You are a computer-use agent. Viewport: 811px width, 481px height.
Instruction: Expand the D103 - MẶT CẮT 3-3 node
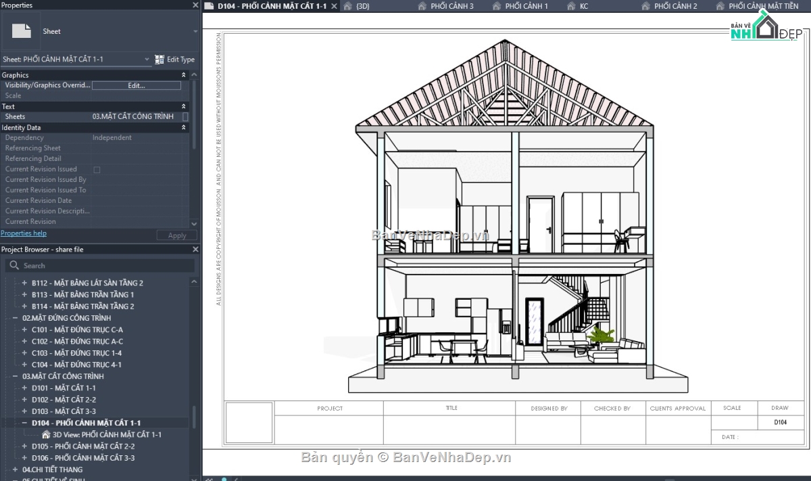click(x=25, y=411)
